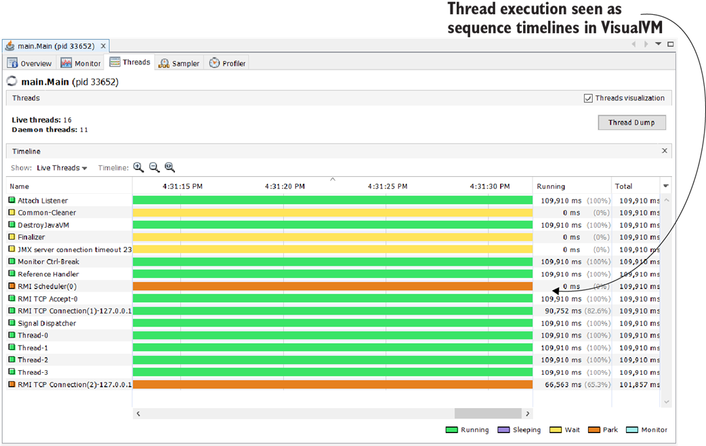Open the Live Threads show dropdown
Screen dimensions: 706x446
(62, 168)
